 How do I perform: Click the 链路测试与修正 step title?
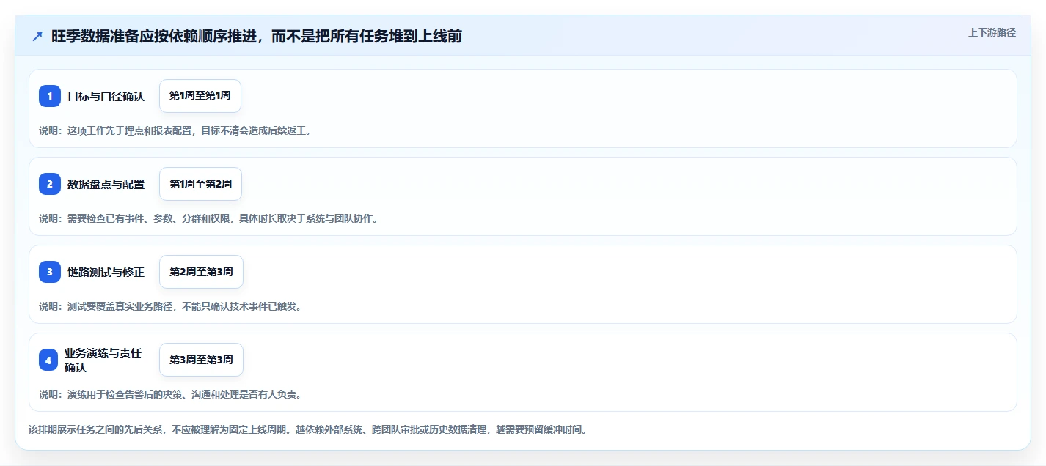click(x=106, y=272)
